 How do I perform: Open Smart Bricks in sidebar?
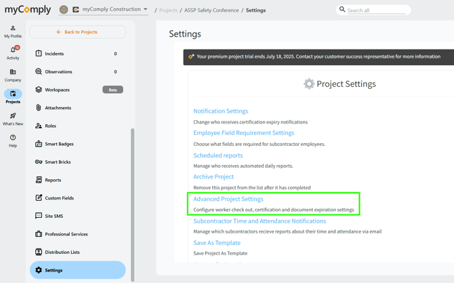pyautogui.click(x=59, y=162)
